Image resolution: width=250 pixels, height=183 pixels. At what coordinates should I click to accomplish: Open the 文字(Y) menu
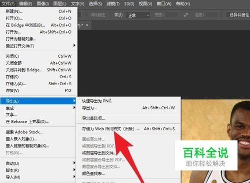tap(77, 4)
